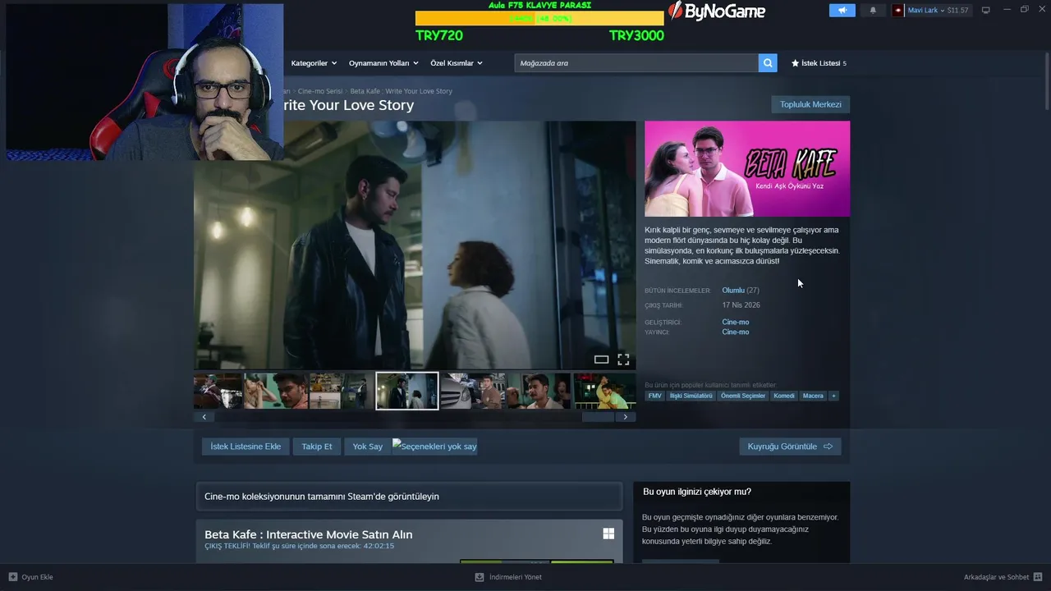Open the announcements megaphone icon

[x=842, y=11]
